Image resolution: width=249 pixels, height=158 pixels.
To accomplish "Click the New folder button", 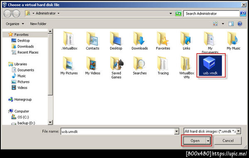I will (x=38, y=24).
